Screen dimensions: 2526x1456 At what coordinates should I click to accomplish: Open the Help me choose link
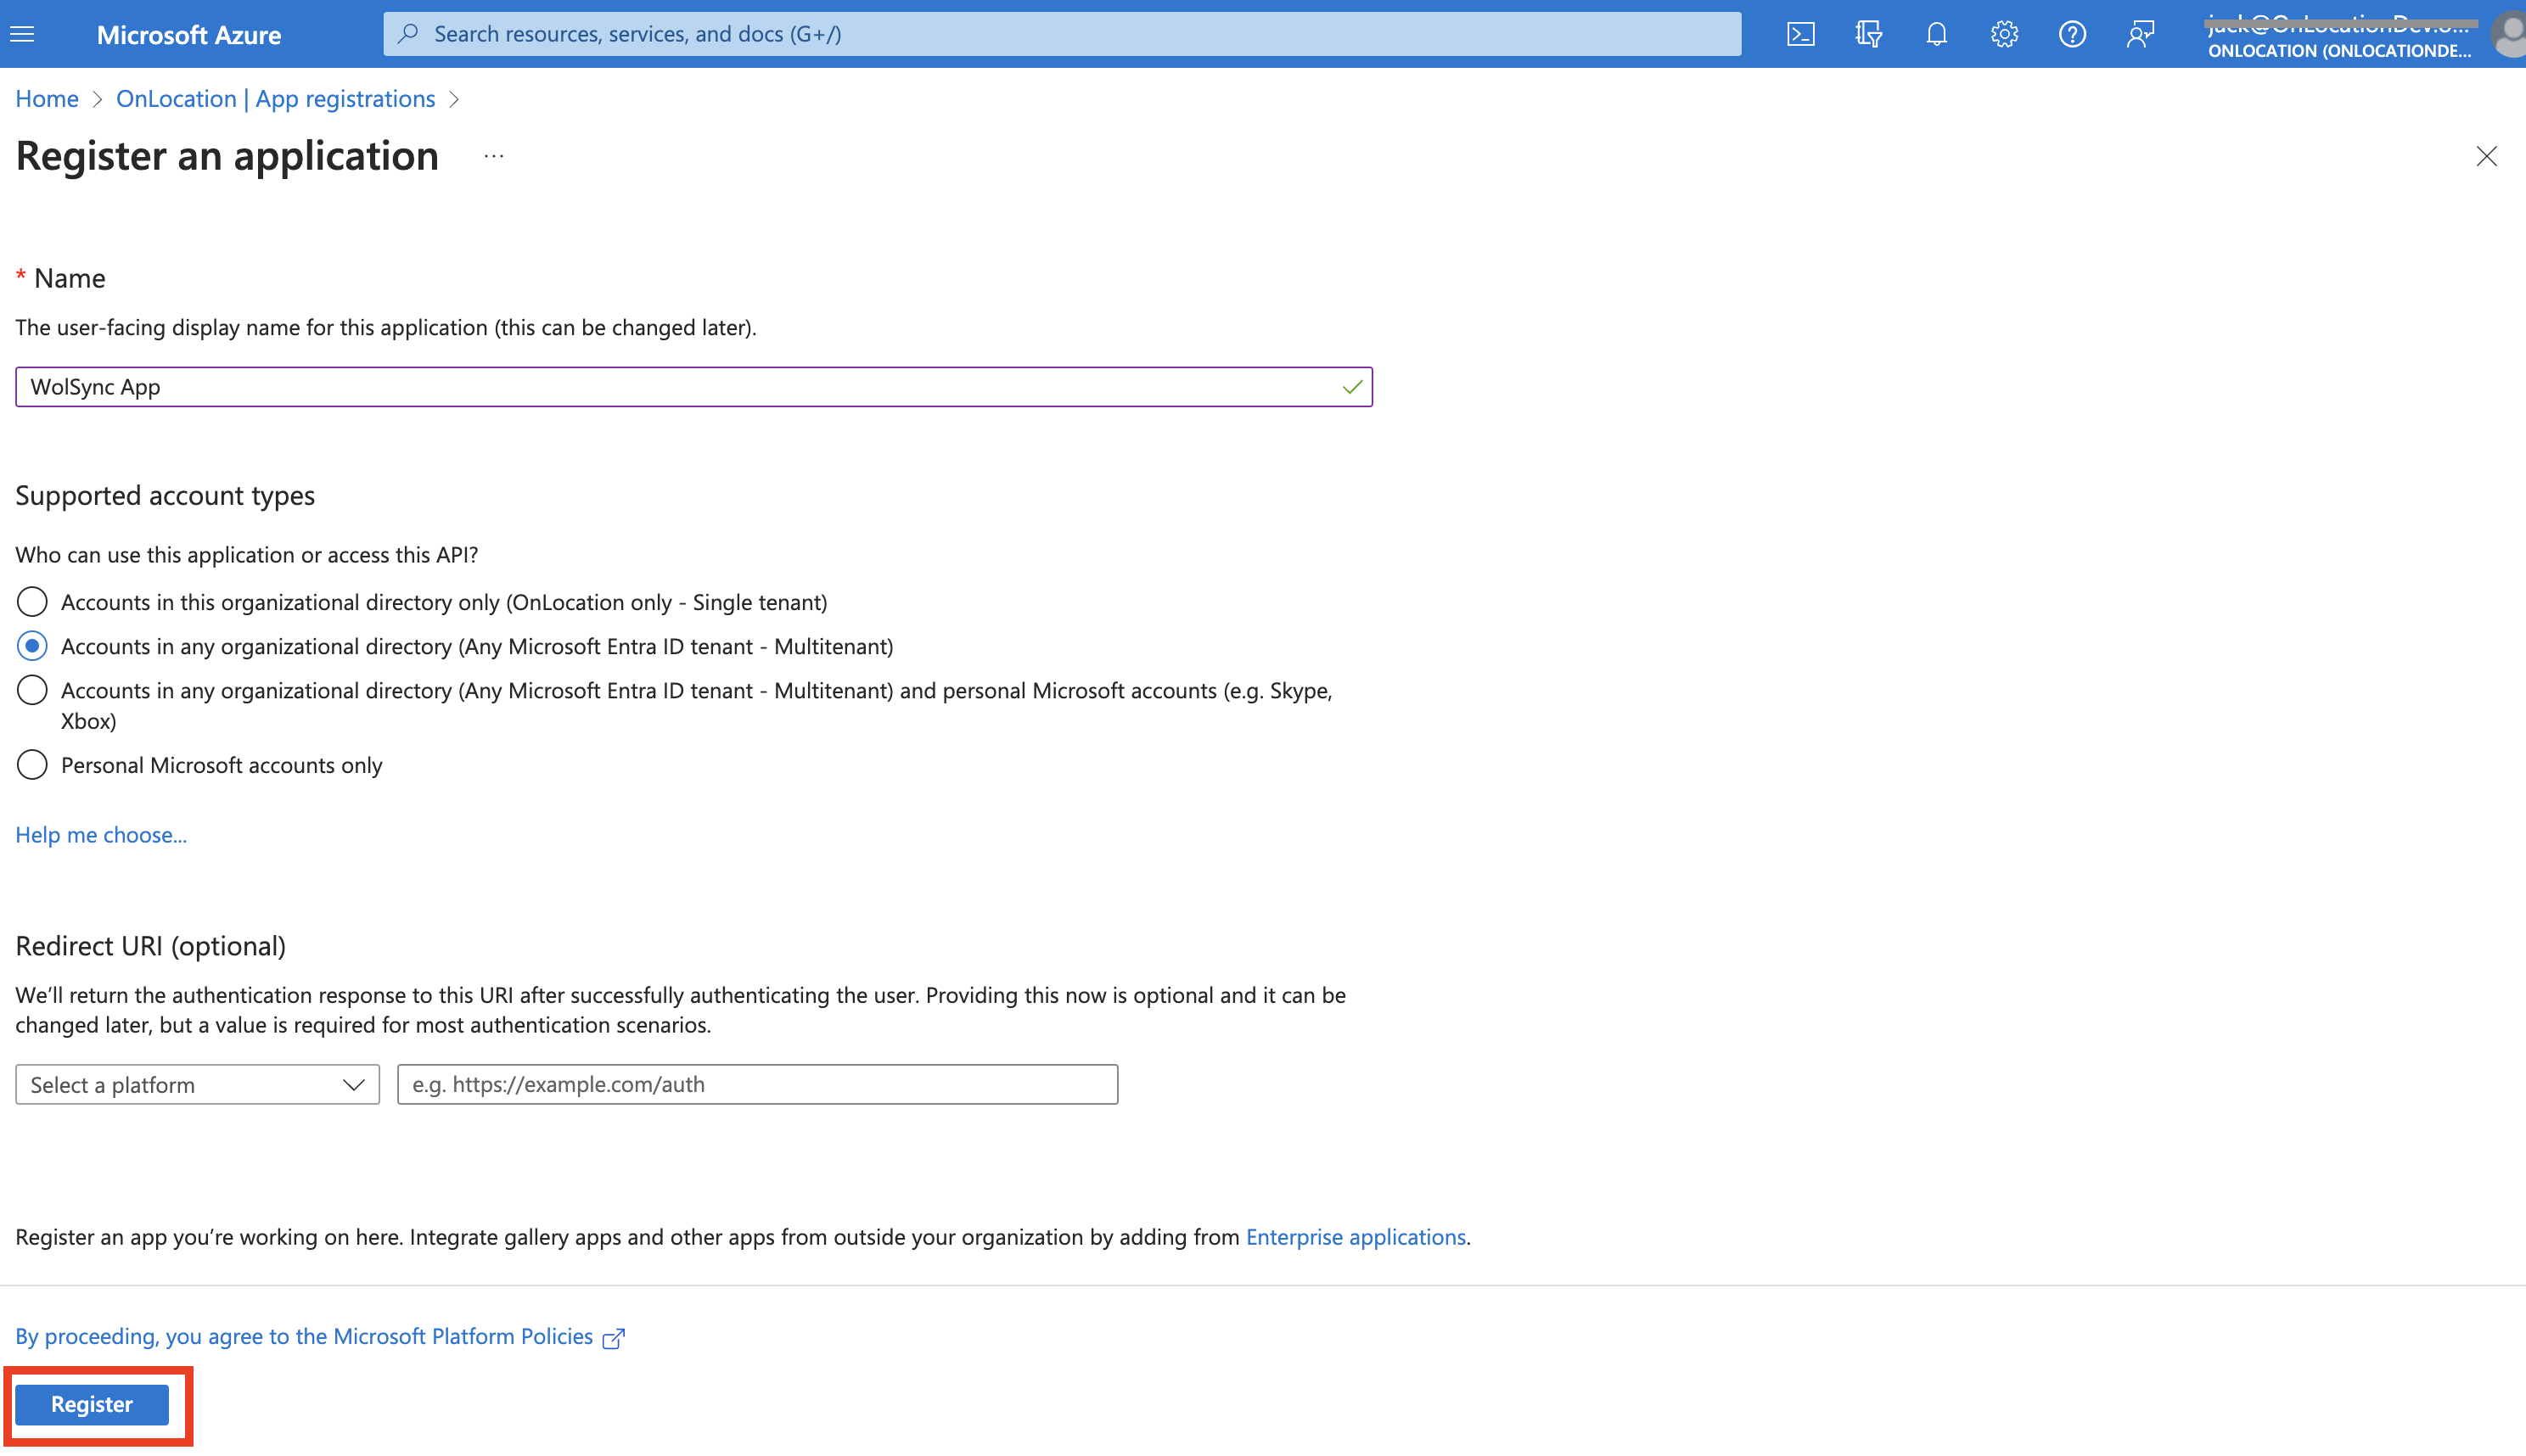click(x=101, y=835)
